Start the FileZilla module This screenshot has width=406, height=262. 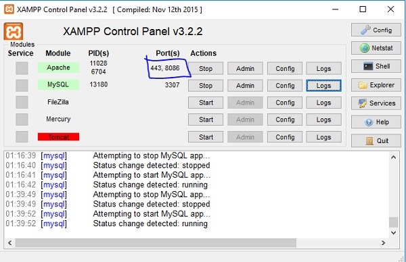point(206,103)
